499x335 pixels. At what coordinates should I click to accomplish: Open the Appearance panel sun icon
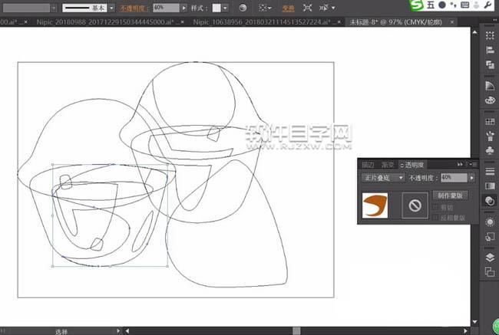click(489, 222)
